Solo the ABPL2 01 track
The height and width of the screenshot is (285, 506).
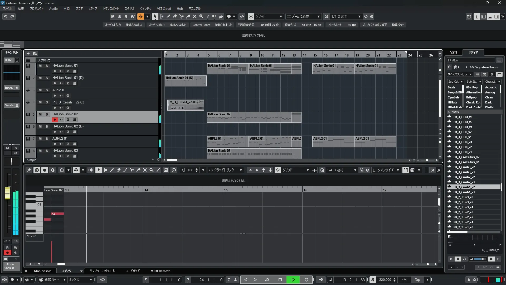[x=47, y=139]
